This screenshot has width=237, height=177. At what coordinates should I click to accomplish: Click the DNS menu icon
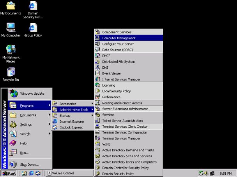coord(97,68)
